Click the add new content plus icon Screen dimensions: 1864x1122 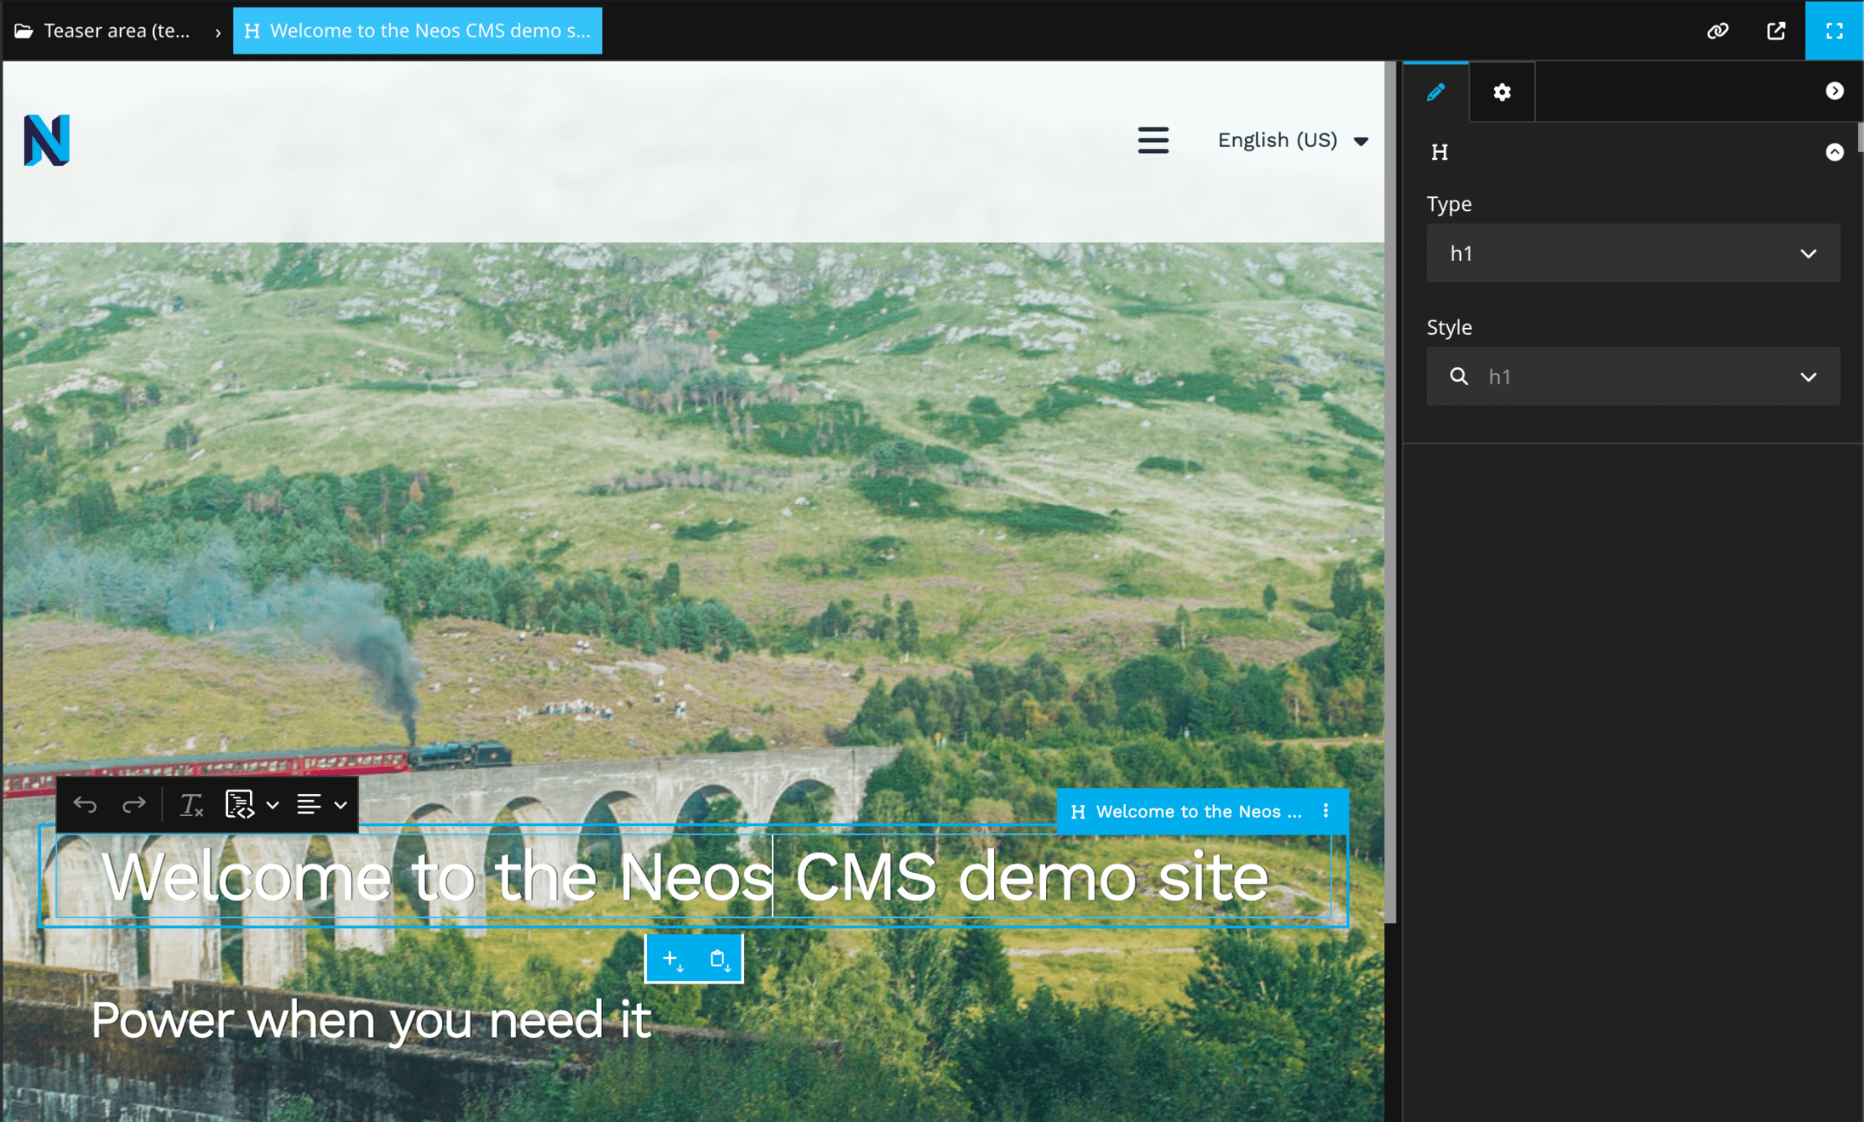click(x=672, y=959)
